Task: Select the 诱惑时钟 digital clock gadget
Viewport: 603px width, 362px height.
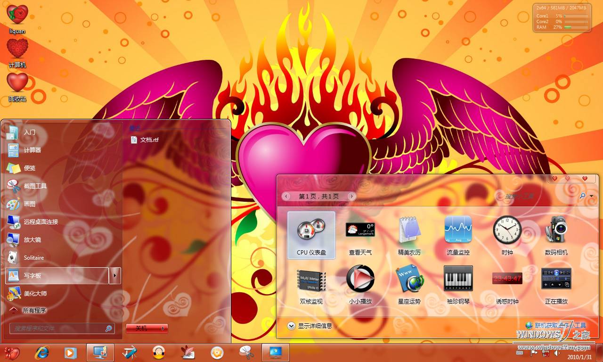Action: 507,284
